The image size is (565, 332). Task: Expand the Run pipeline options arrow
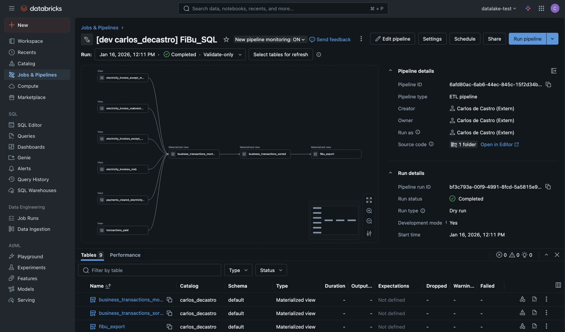552,39
